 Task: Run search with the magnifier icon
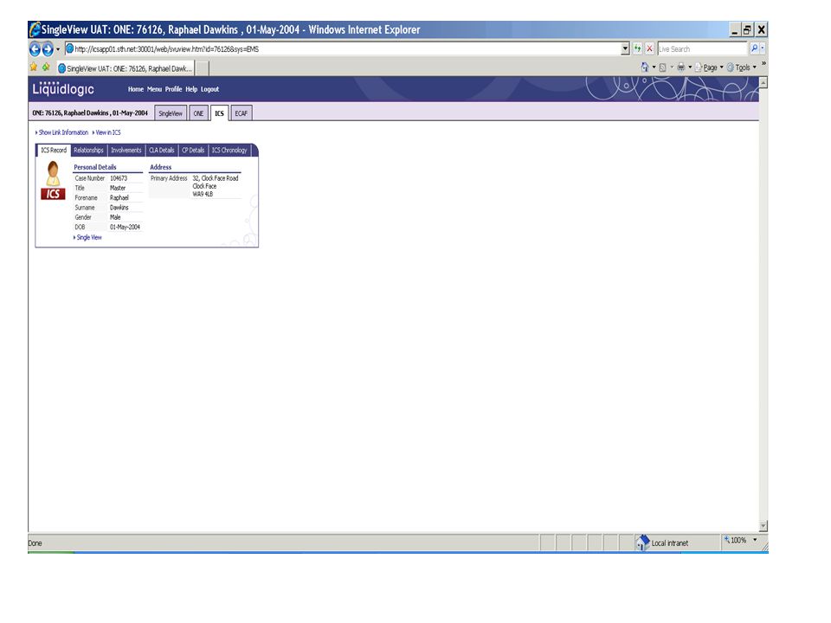(754, 48)
